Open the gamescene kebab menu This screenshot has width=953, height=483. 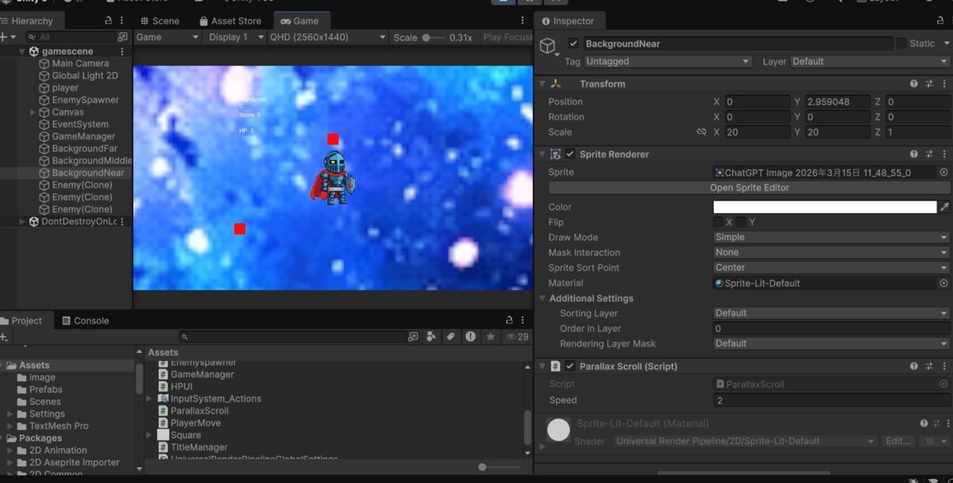click(122, 52)
